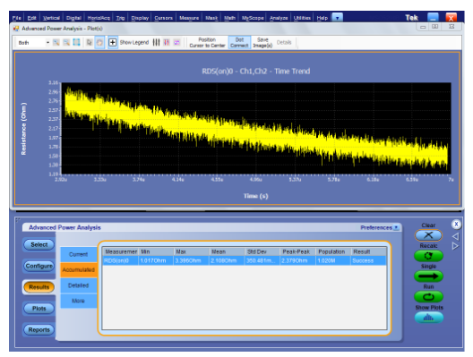Open the Edit menu
The height and width of the screenshot is (357, 473).
32,18
